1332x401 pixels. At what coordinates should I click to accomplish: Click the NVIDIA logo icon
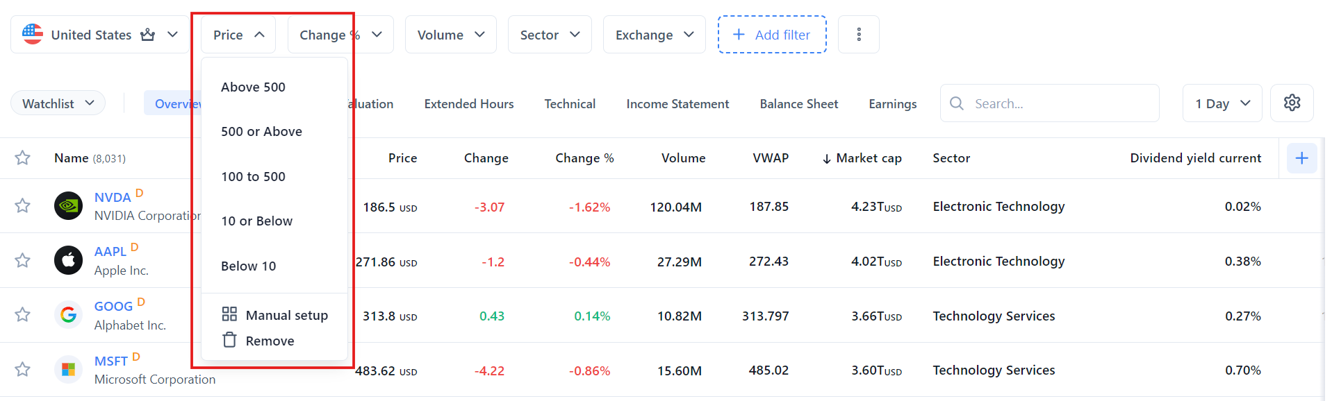(68, 206)
